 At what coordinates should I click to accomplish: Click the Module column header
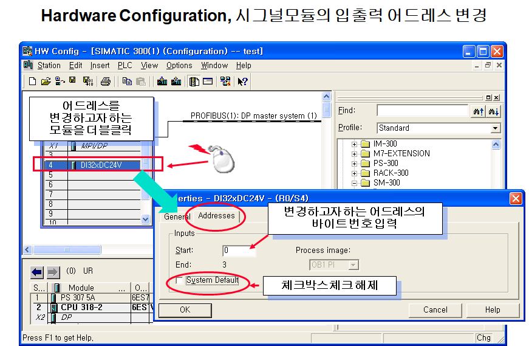click(x=90, y=288)
